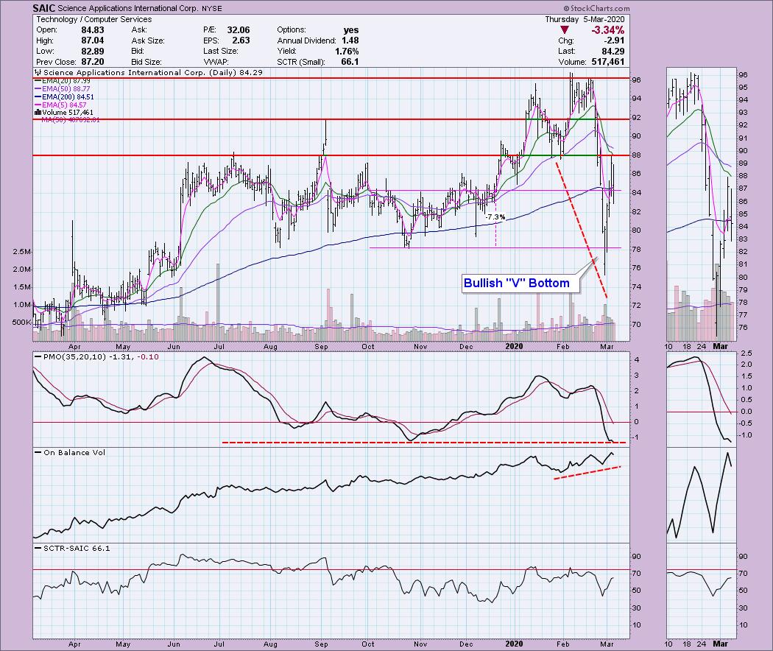This screenshot has width=773, height=651.
Task: Click the header Volume value 517,461
Action: [x=607, y=62]
